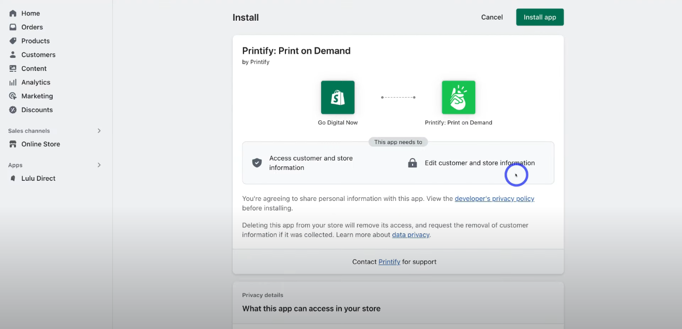Click the padlock icon beside Edit customer information
Image resolution: width=682 pixels, height=329 pixels.
412,163
